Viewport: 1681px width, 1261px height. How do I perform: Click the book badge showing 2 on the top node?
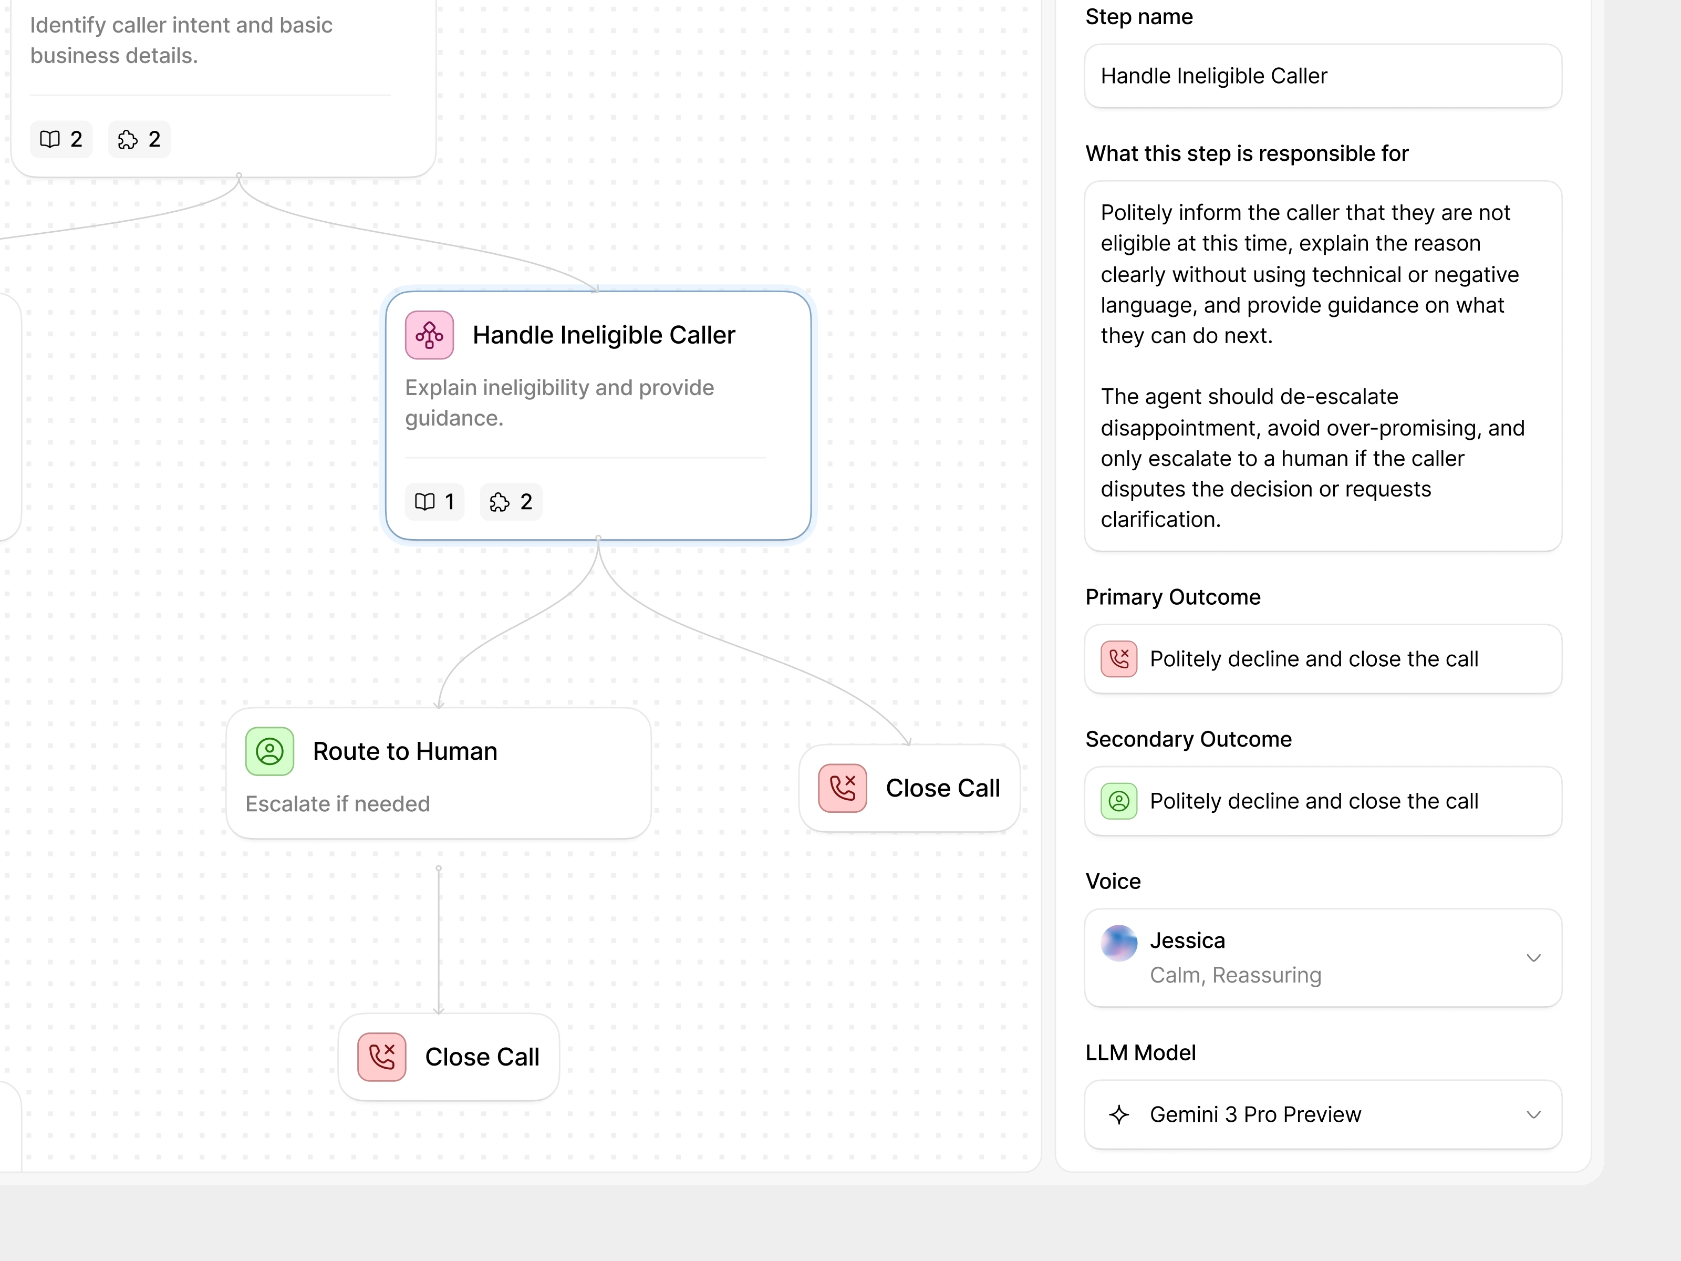[x=61, y=139]
